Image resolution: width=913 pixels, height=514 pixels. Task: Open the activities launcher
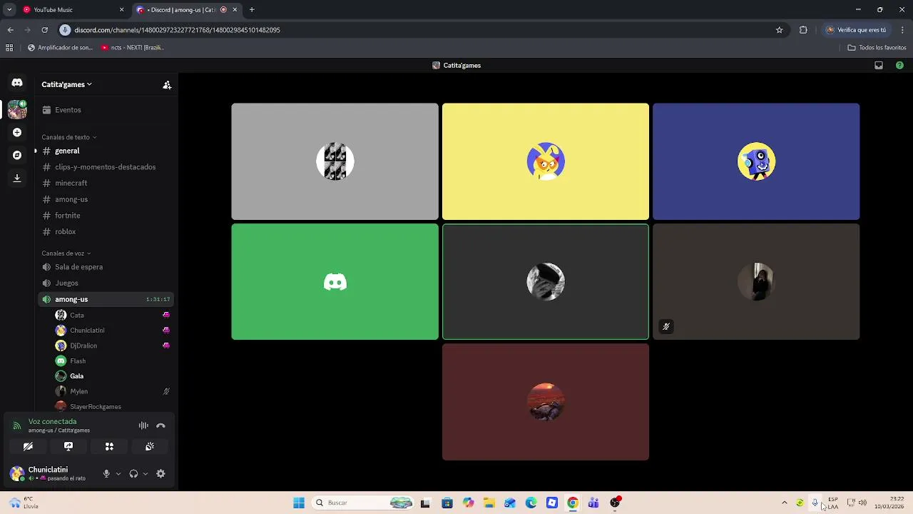pyautogui.click(x=109, y=446)
